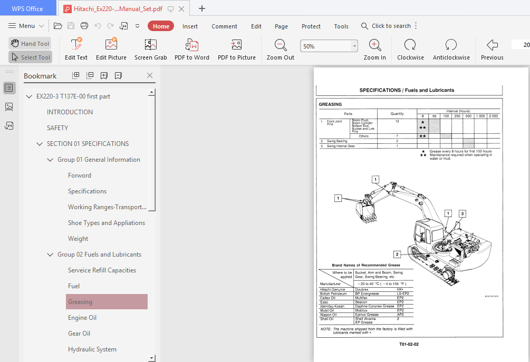Open Shoe Types and Appliations bookmark
530x362 pixels.
pyautogui.click(x=107, y=223)
